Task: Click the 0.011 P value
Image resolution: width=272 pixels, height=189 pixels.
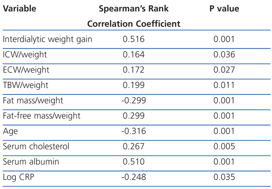Action: pos(224,85)
